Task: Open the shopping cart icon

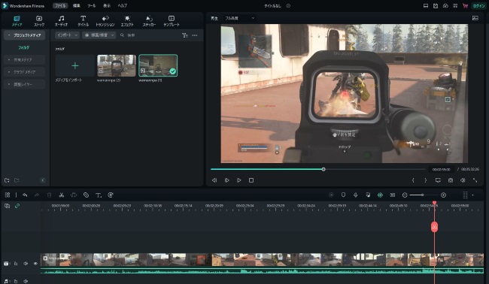Action: click(x=465, y=5)
